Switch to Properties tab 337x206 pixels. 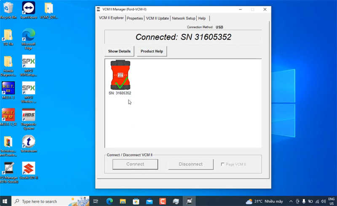pos(135,18)
